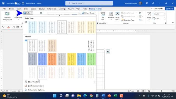Switch to Print Layout view icon

pyautogui.click(x=143, y=91)
